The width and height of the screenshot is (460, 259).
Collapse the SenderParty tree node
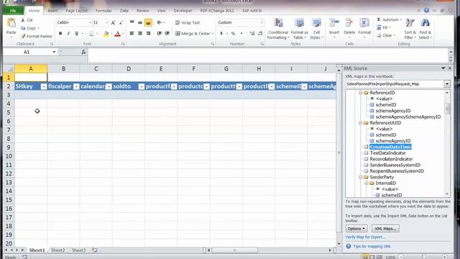click(361, 177)
